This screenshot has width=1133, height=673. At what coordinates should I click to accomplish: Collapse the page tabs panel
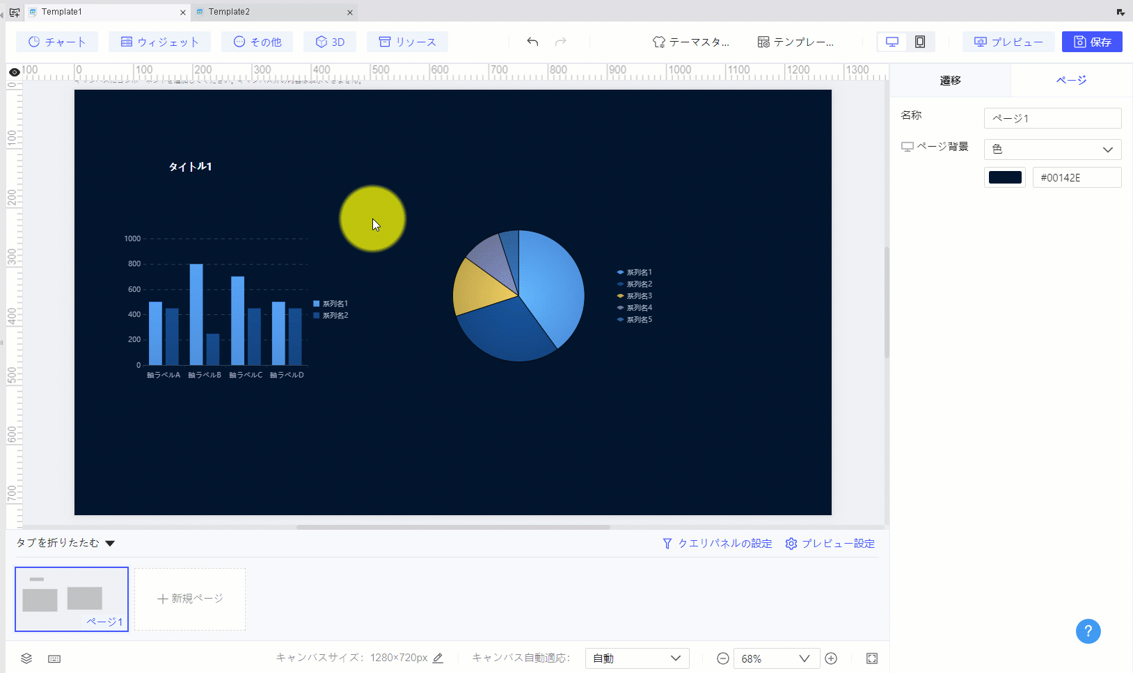[x=65, y=543]
